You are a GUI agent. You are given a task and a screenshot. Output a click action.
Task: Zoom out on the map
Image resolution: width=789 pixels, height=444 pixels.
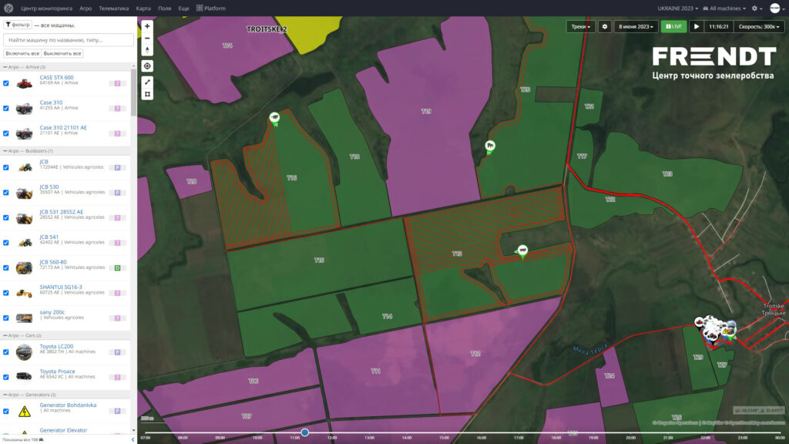pyautogui.click(x=147, y=39)
